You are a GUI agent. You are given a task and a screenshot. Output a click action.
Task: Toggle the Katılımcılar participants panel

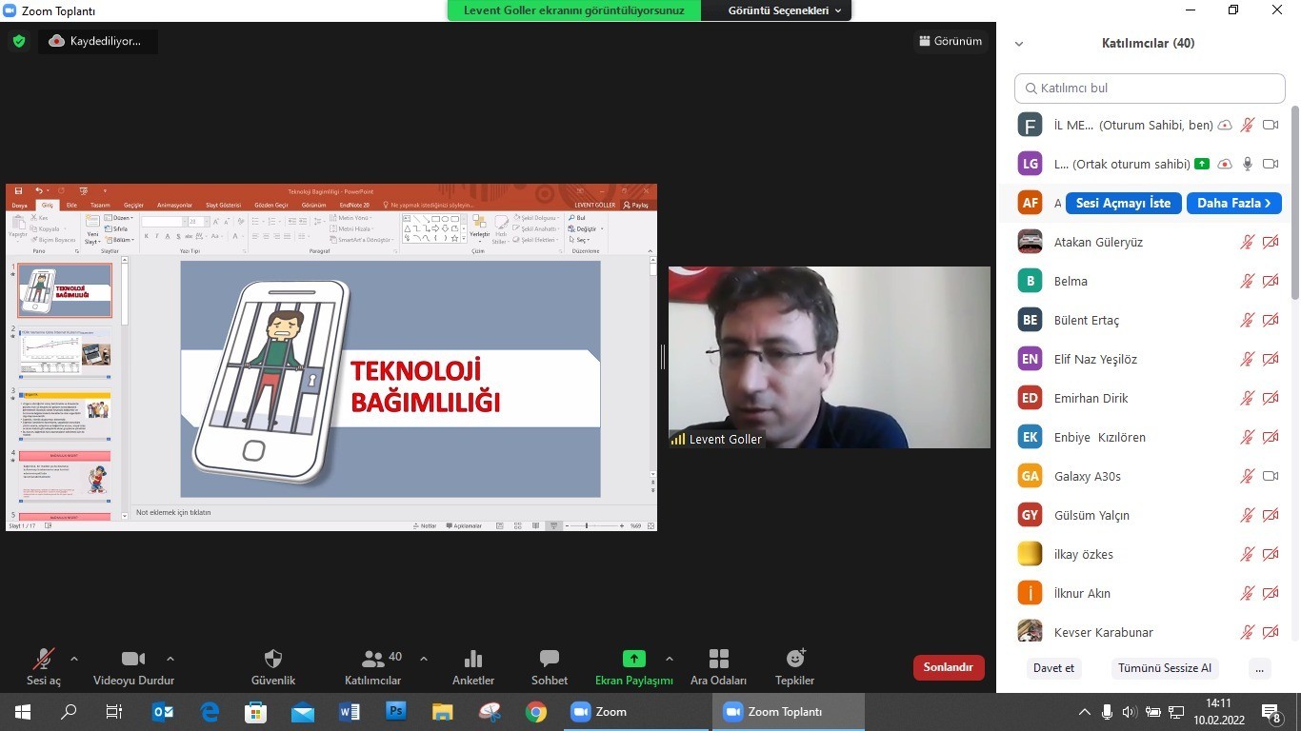(x=372, y=660)
